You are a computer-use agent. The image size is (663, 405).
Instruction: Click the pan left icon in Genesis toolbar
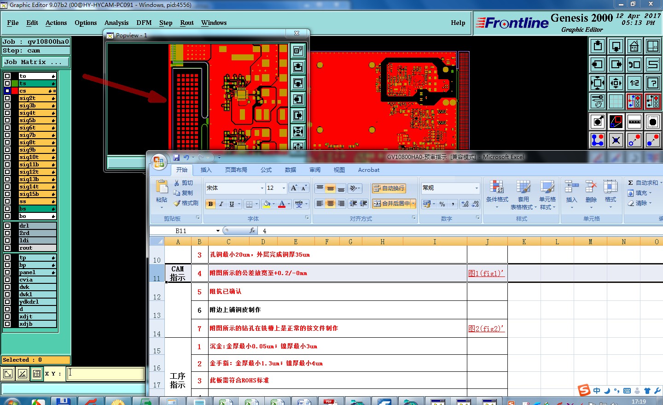tap(598, 65)
